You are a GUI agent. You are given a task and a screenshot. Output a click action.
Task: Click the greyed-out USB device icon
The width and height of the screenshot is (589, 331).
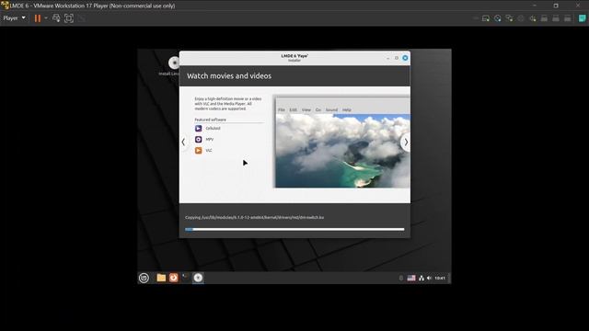pyautogui.click(x=521, y=18)
